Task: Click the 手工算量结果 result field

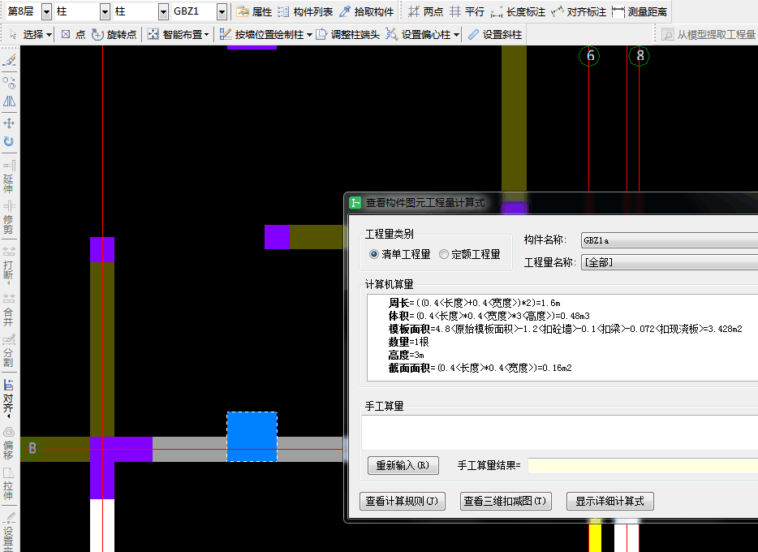Action: pyautogui.click(x=643, y=465)
